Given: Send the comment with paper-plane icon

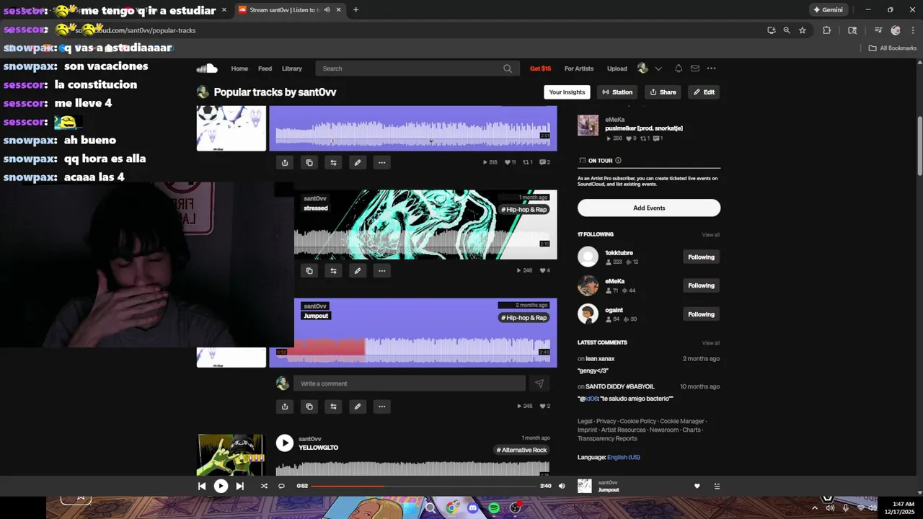Looking at the screenshot, I should coord(539,383).
